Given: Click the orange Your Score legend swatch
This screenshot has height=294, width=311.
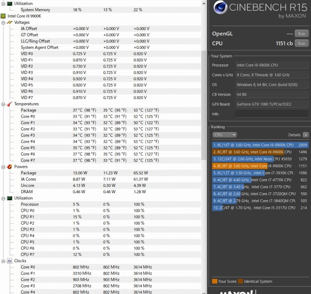Looking at the screenshot, I should coord(215,281).
